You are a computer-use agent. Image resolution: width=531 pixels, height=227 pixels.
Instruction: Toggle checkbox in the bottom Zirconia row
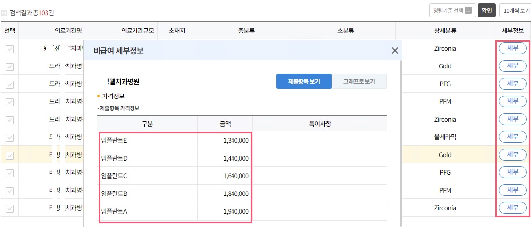pos(10,208)
